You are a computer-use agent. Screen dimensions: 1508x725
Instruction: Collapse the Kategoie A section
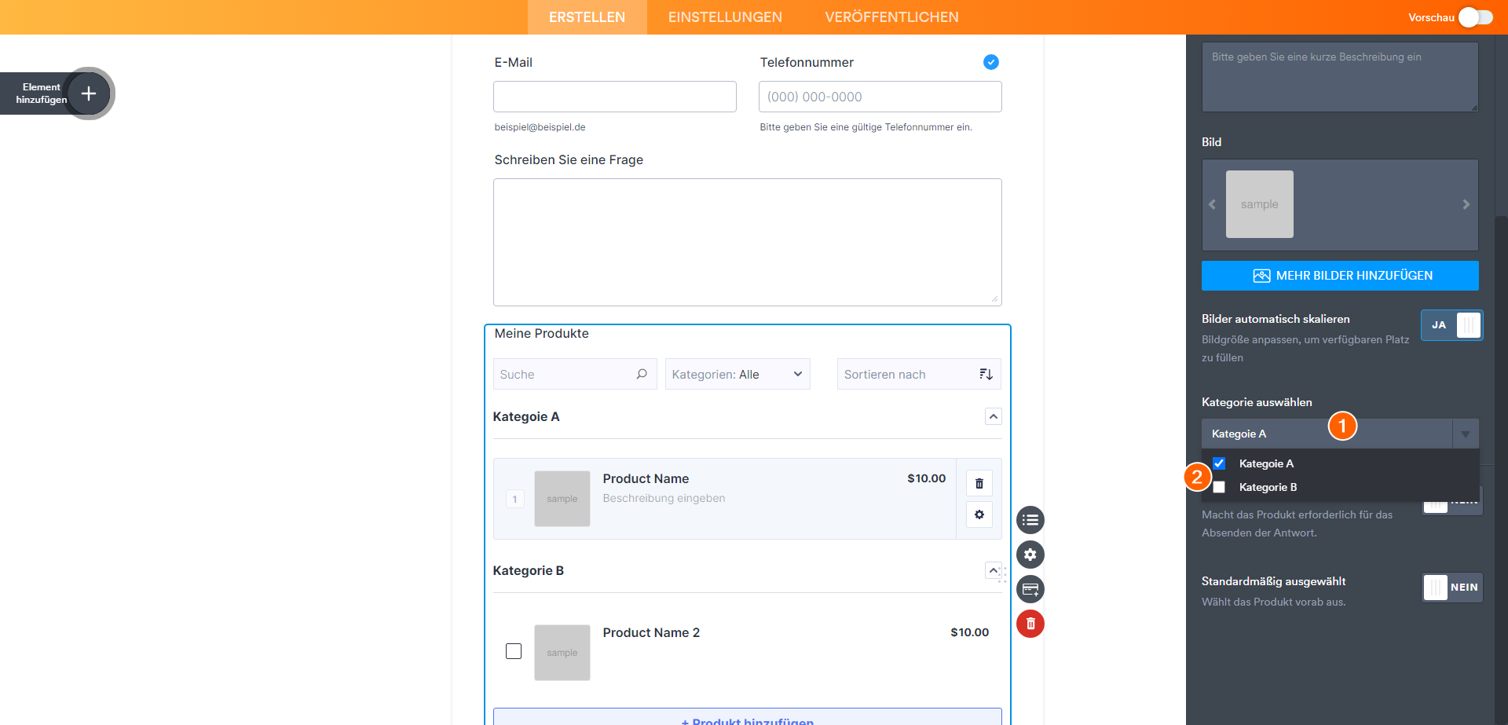click(994, 416)
